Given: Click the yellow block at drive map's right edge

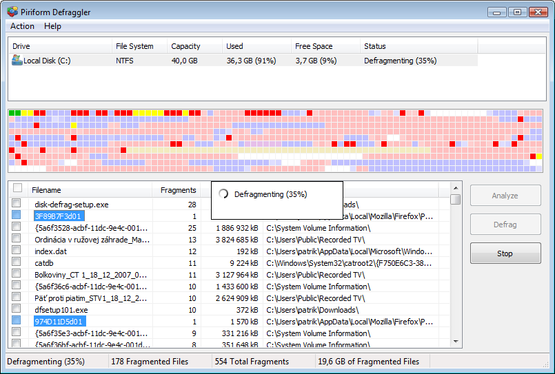Looking at the screenshot, I should click(538, 156).
